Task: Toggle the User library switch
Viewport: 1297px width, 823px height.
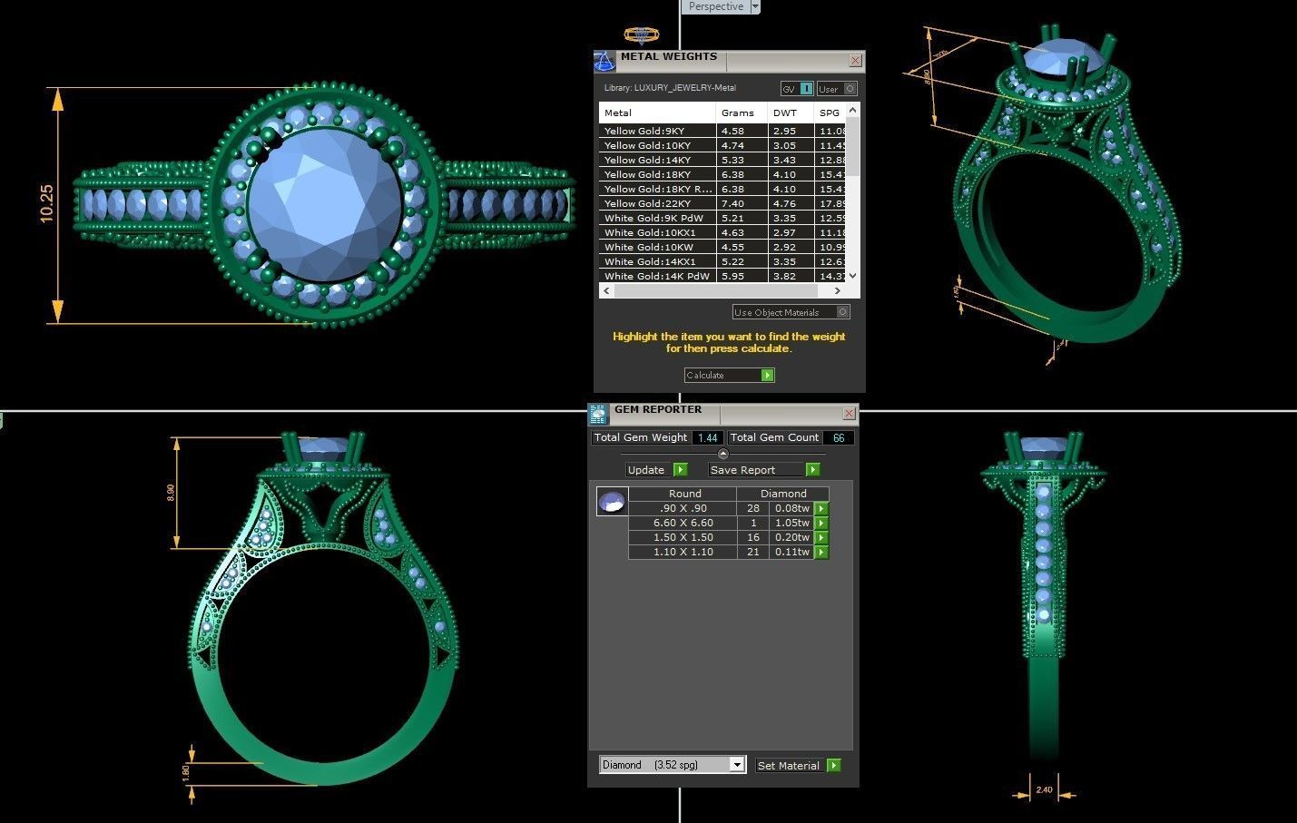Action: 837,88
